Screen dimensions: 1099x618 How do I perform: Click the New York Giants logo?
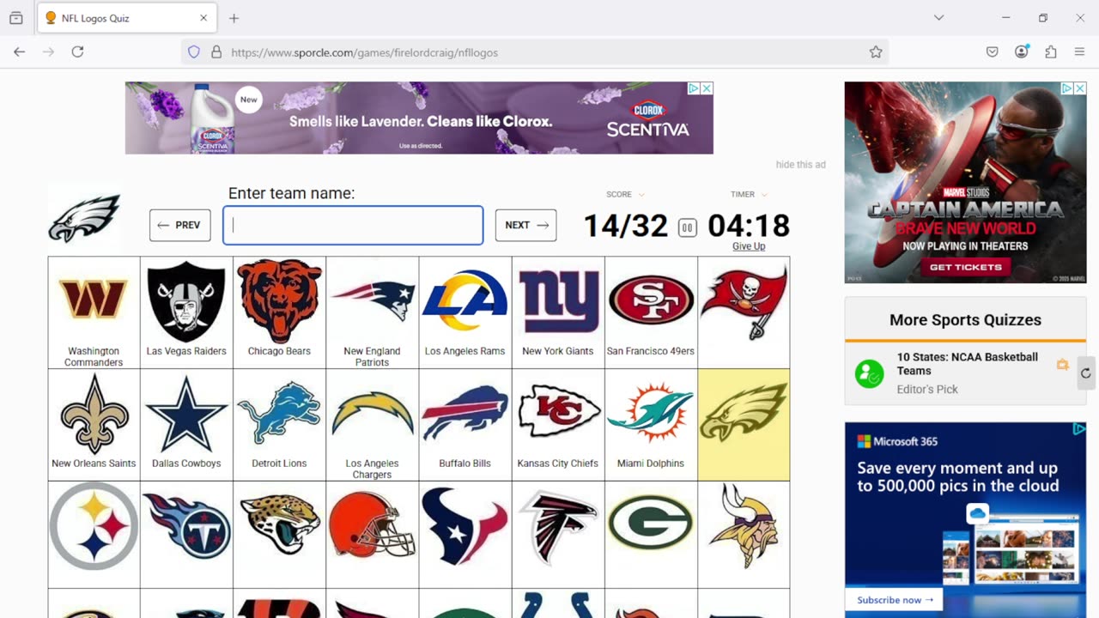tap(558, 300)
